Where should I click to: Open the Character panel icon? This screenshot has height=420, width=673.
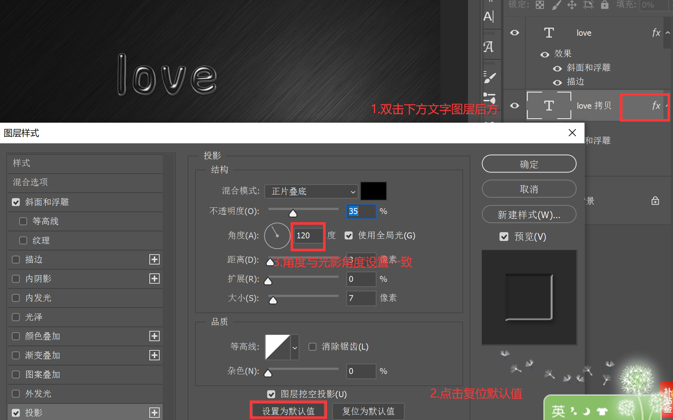489,17
